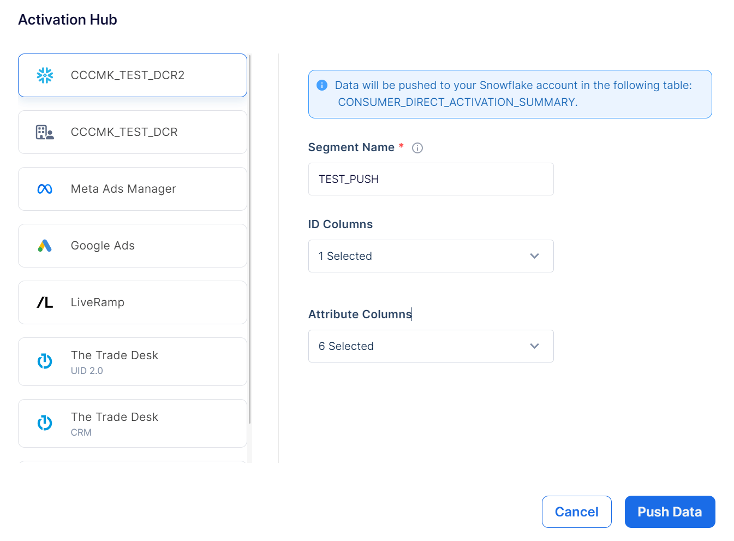Click the LiveRamp /L logo icon
734x541 pixels.
pyautogui.click(x=45, y=302)
